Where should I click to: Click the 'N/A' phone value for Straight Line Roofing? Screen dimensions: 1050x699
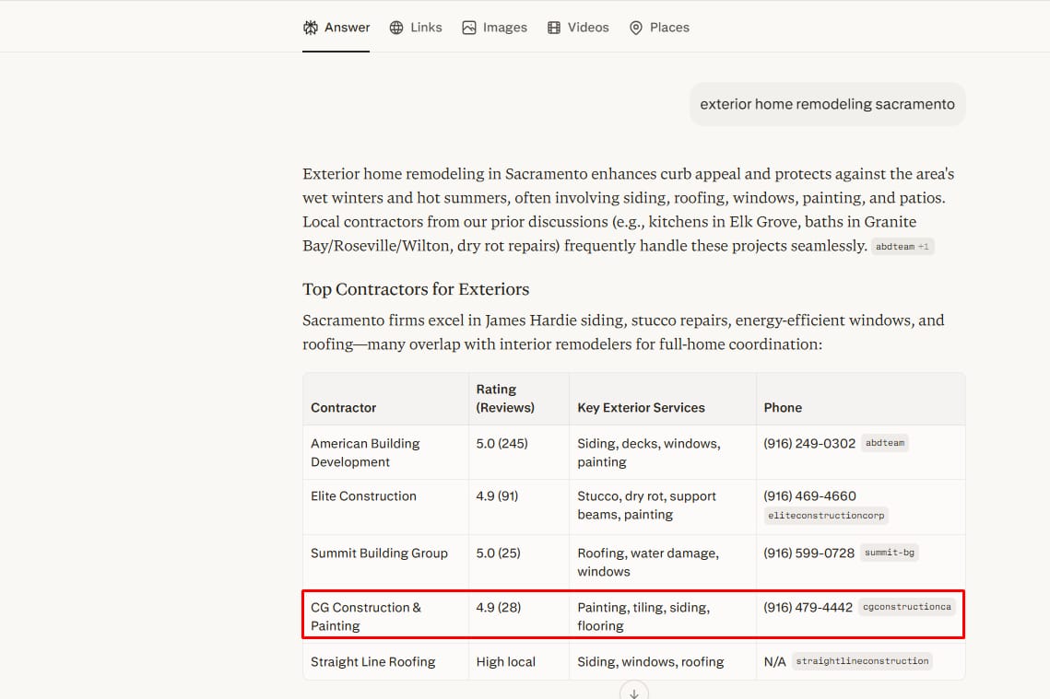click(774, 661)
